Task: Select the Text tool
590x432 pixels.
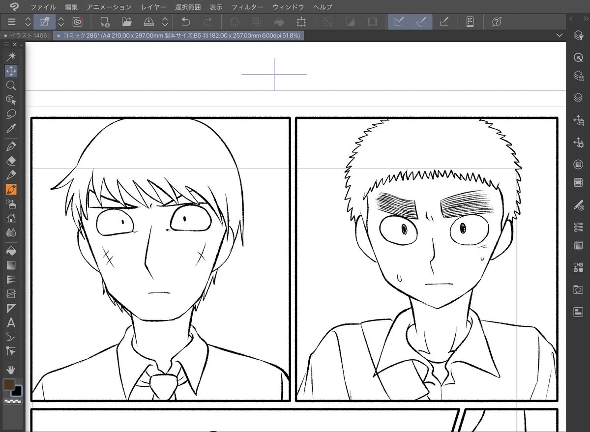Action: point(11,323)
